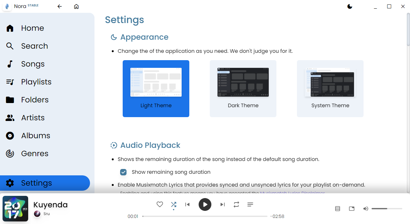Favorite the song Kuyenda
410x224 pixels.
[x=160, y=204]
